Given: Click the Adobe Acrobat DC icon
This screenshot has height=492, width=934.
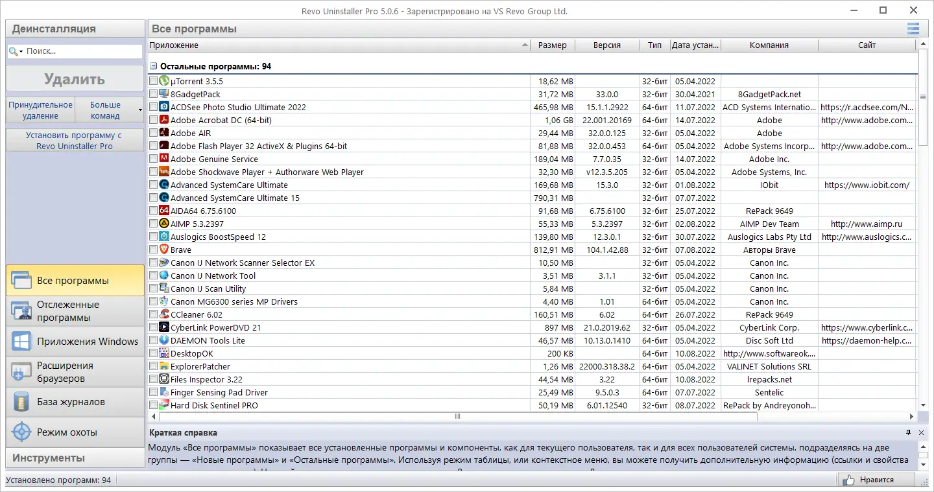Looking at the screenshot, I should (x=164, y=120).
